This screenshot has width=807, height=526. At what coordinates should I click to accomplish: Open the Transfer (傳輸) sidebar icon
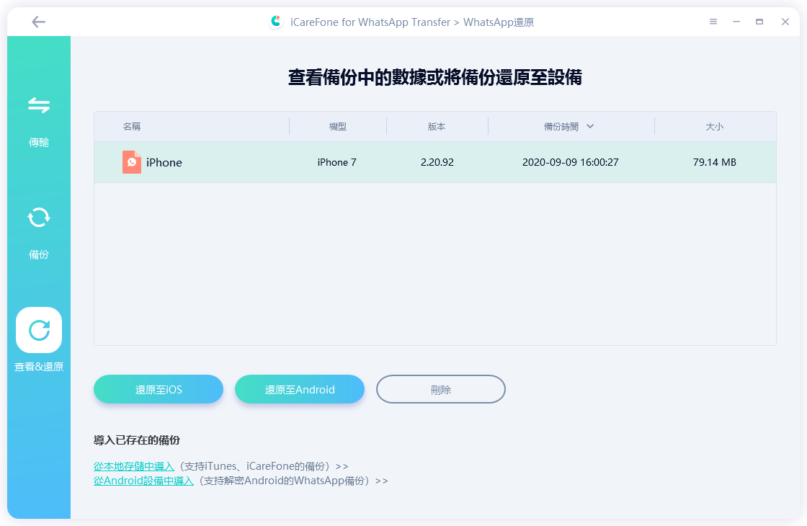click(39, 105)
